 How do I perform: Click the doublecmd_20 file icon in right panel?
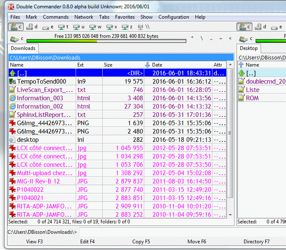pos(241,82)
